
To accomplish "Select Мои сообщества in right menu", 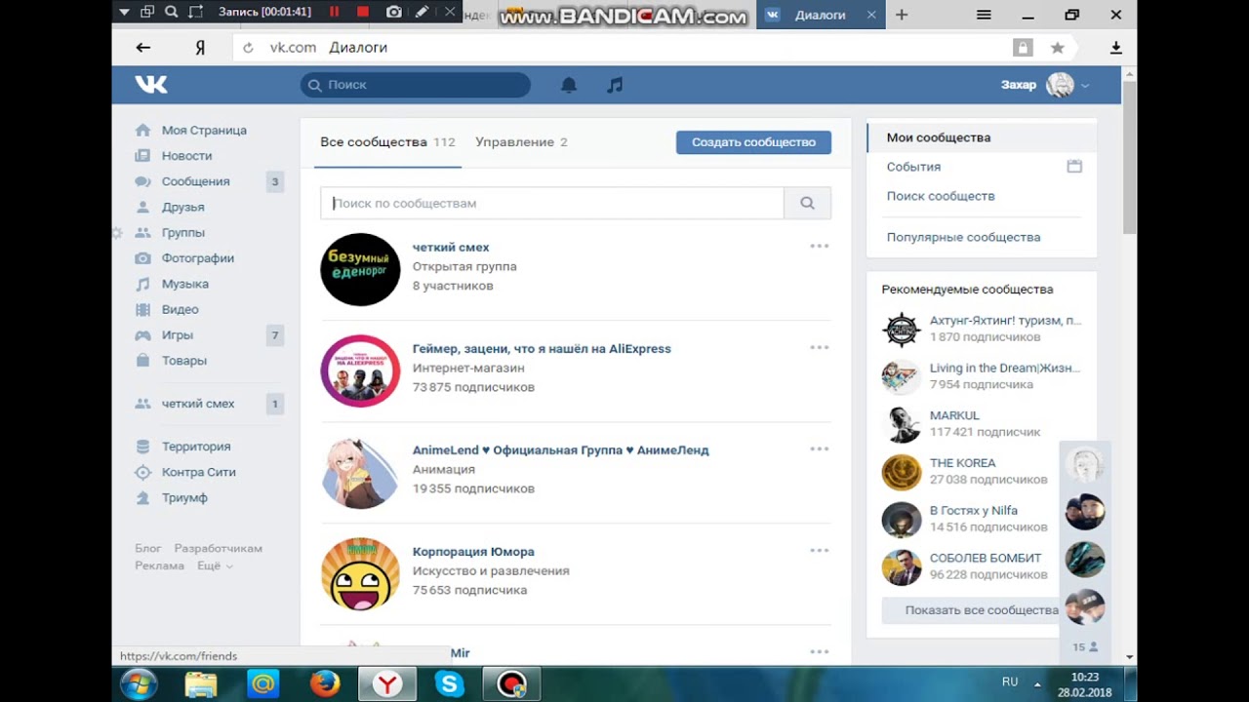I will coord(982,137).
